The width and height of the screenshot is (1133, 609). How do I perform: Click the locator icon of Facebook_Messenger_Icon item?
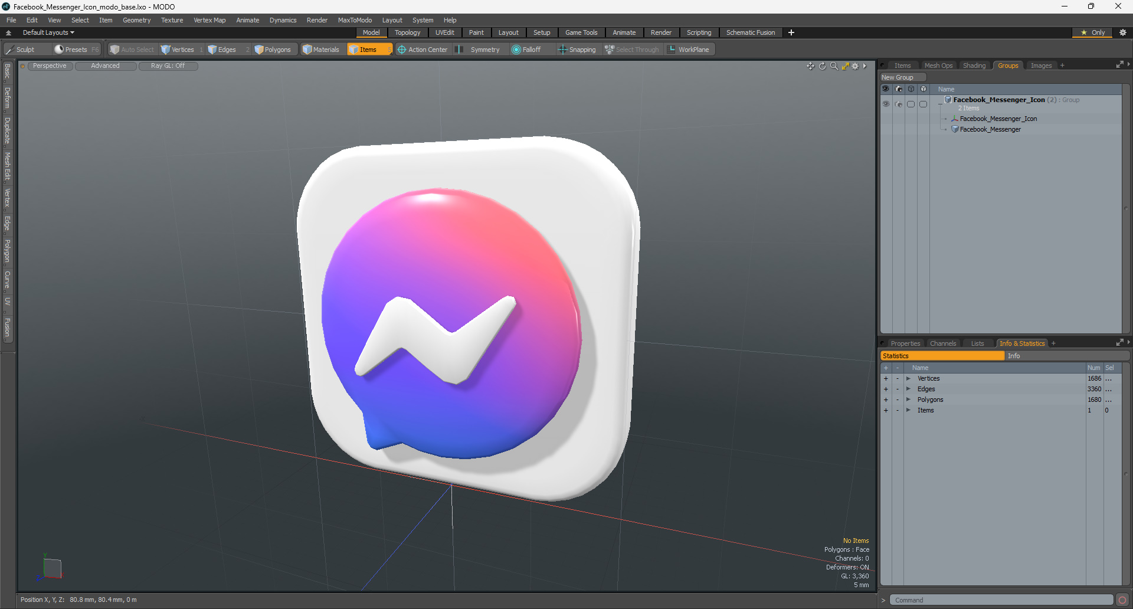pos(955,119)
